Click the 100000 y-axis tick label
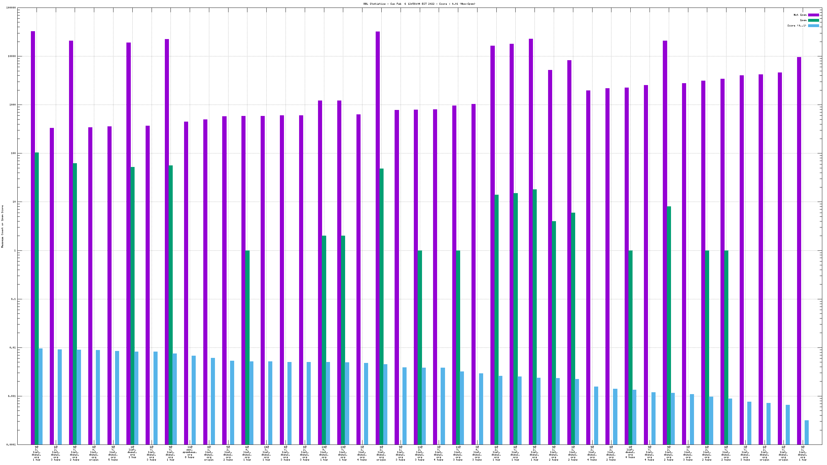827x465 pixels. click(x=11, y=8)
